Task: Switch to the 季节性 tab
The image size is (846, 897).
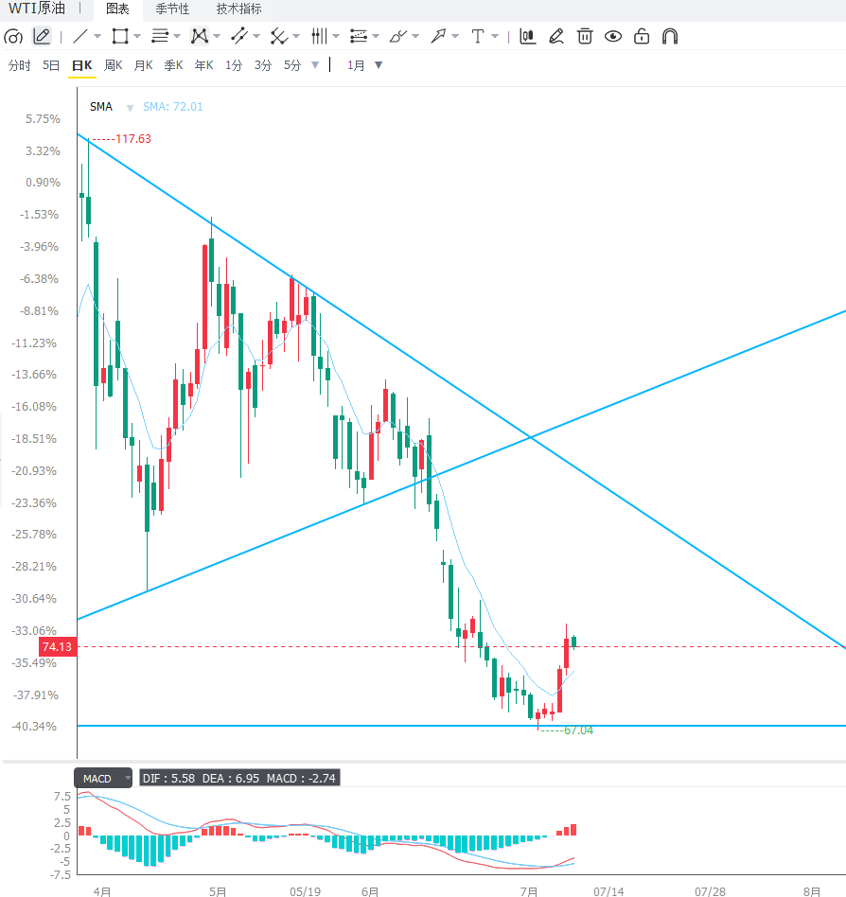Action: click(172, 9)
